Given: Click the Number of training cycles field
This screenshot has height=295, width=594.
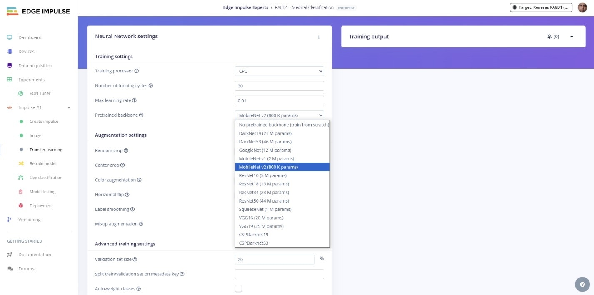Looking at the screenshot, I should [x=280, y=86].
